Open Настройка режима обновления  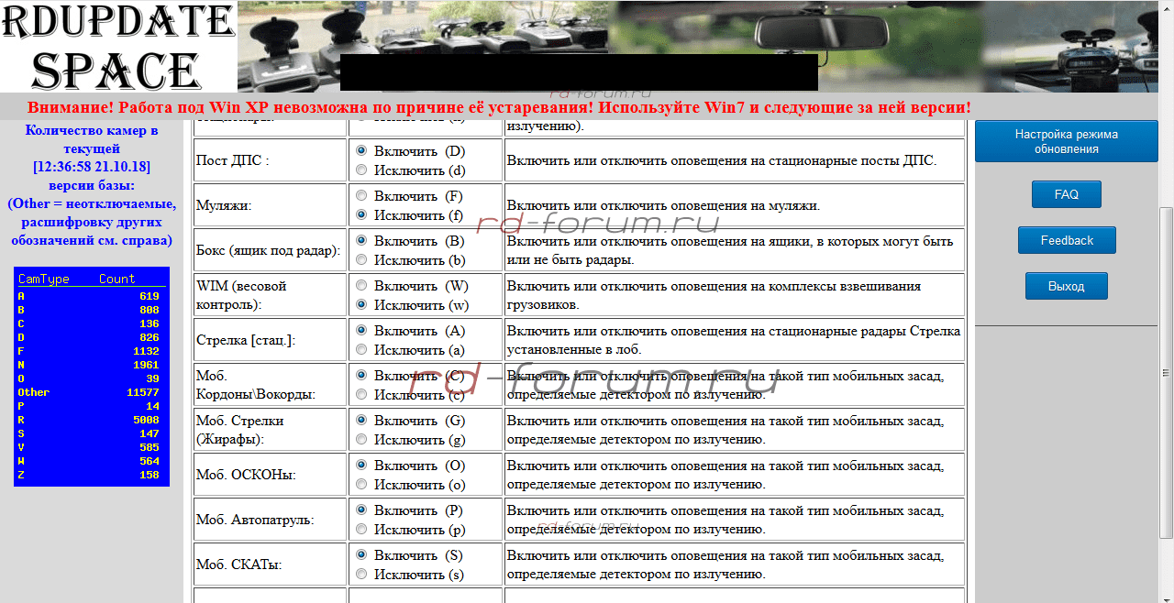(1066, 141)
